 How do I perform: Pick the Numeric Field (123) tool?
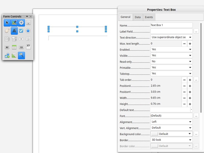(x=21, y=47)
